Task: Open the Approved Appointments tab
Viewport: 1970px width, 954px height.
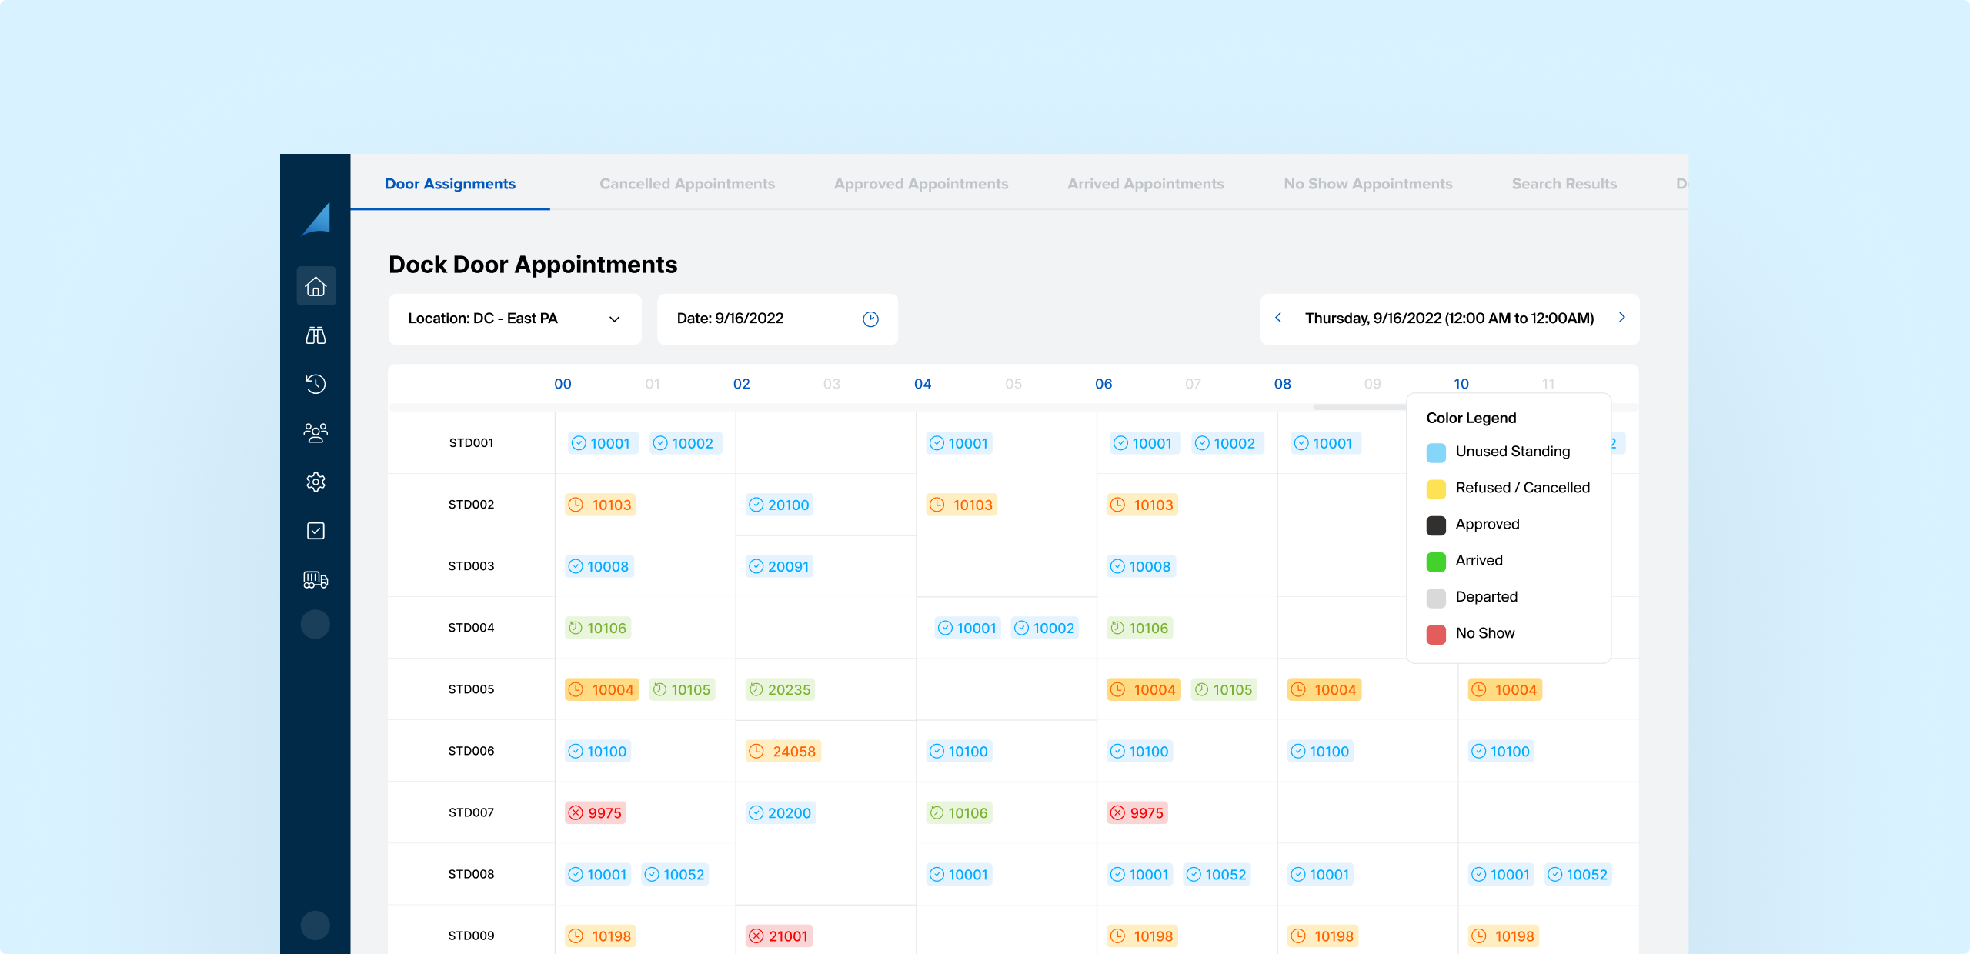Action: pyautogui.click(x=920, y=184)
